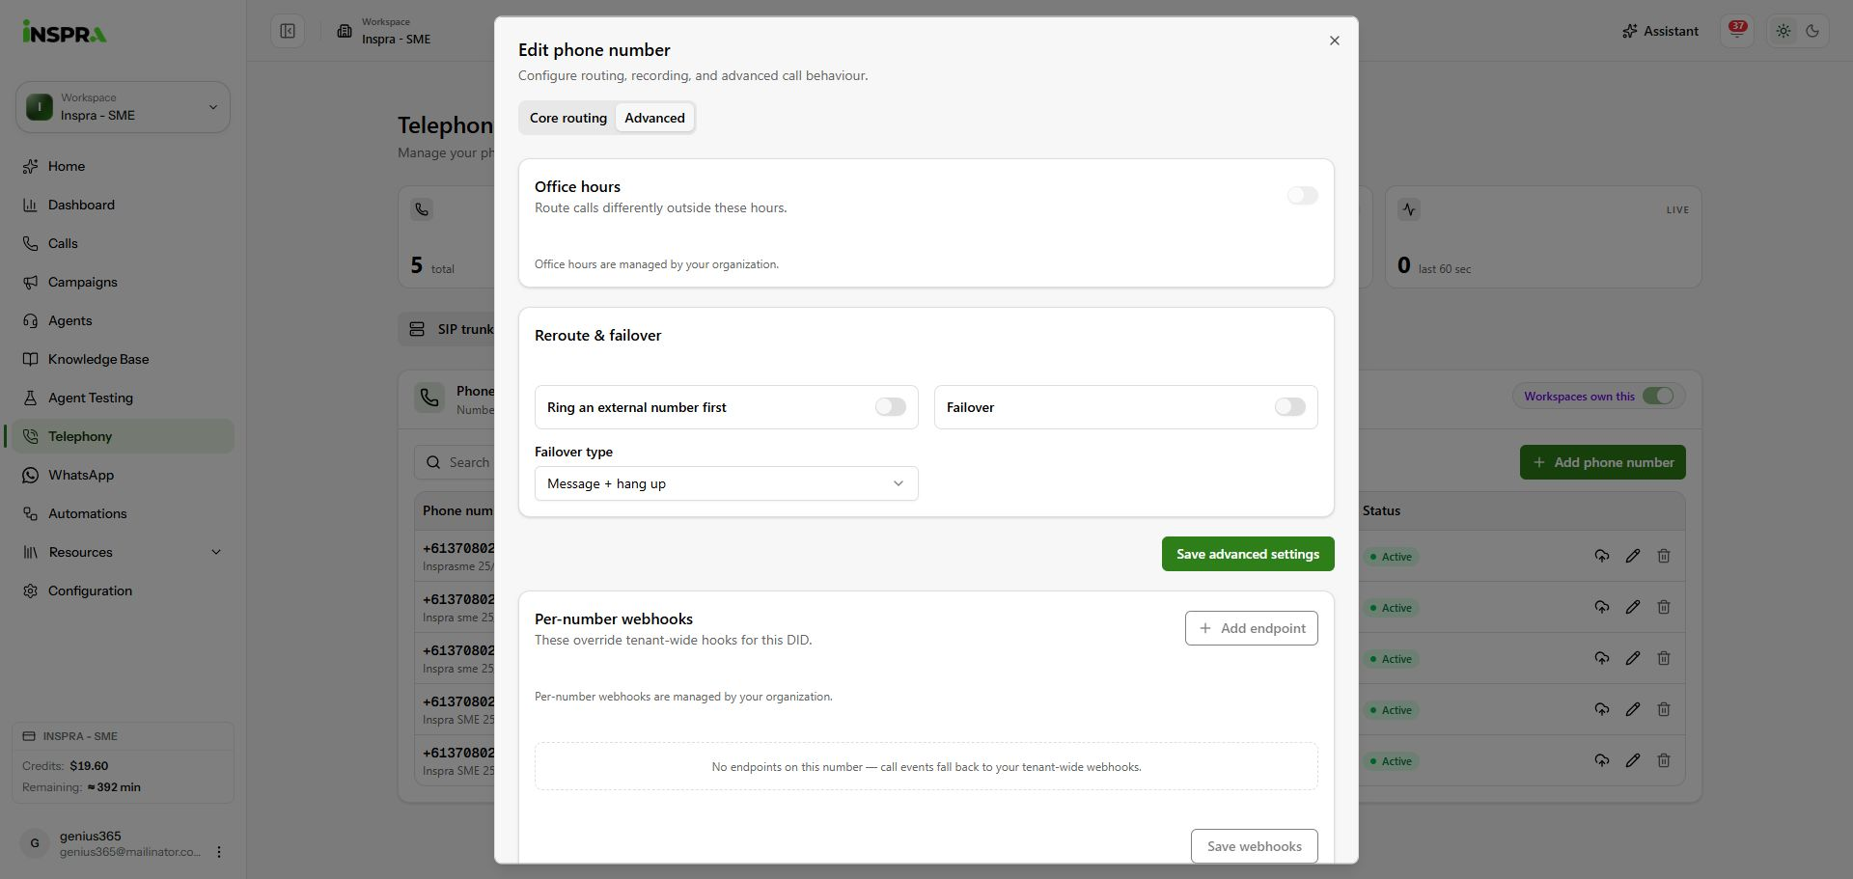Image resolution: width=1853 pixels, height=879 pixels.
Task: Open Failover type dropdown
Action: click(726, 483)
